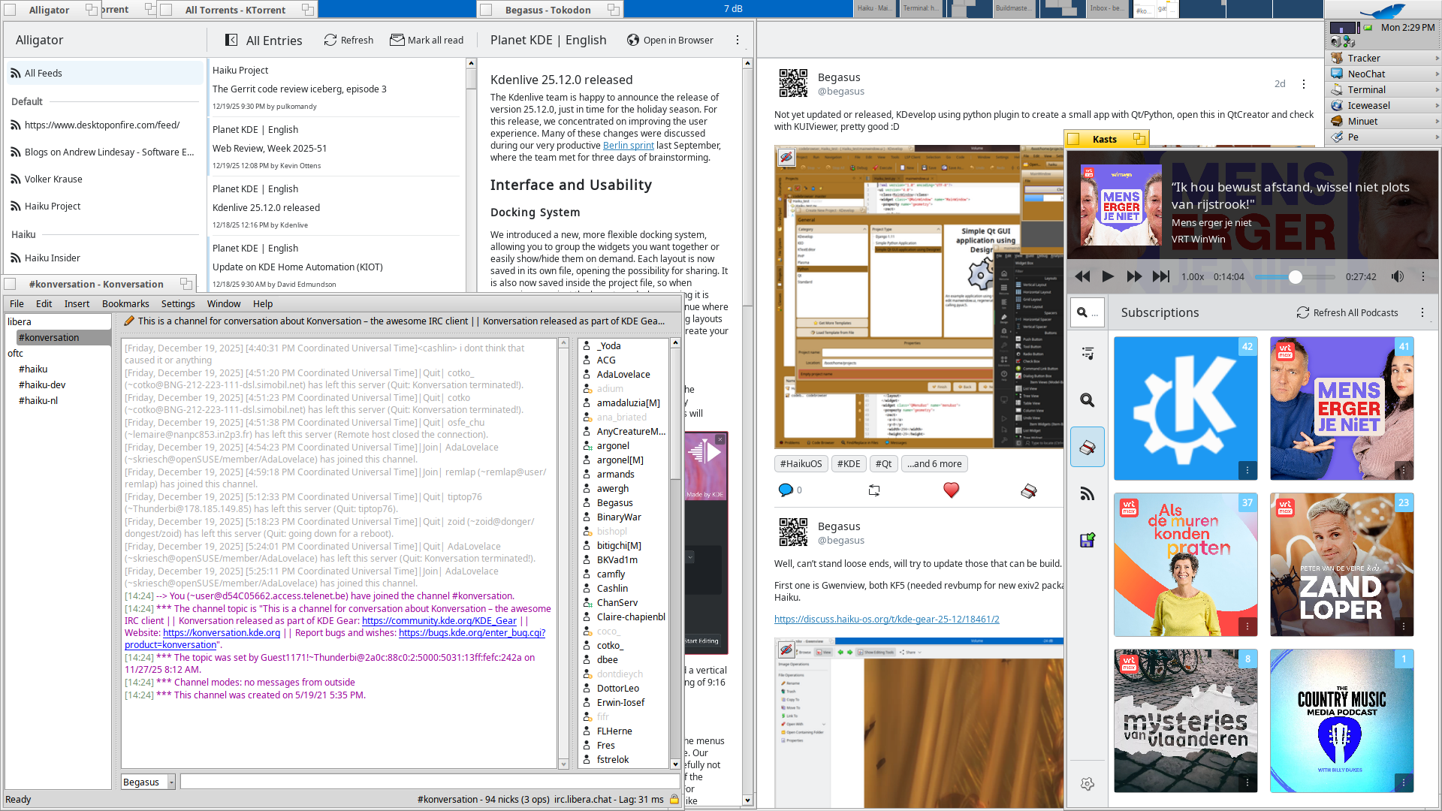
Task: Open the Zandloper podcast thumbnail
Action: [x=1341, y=564]
